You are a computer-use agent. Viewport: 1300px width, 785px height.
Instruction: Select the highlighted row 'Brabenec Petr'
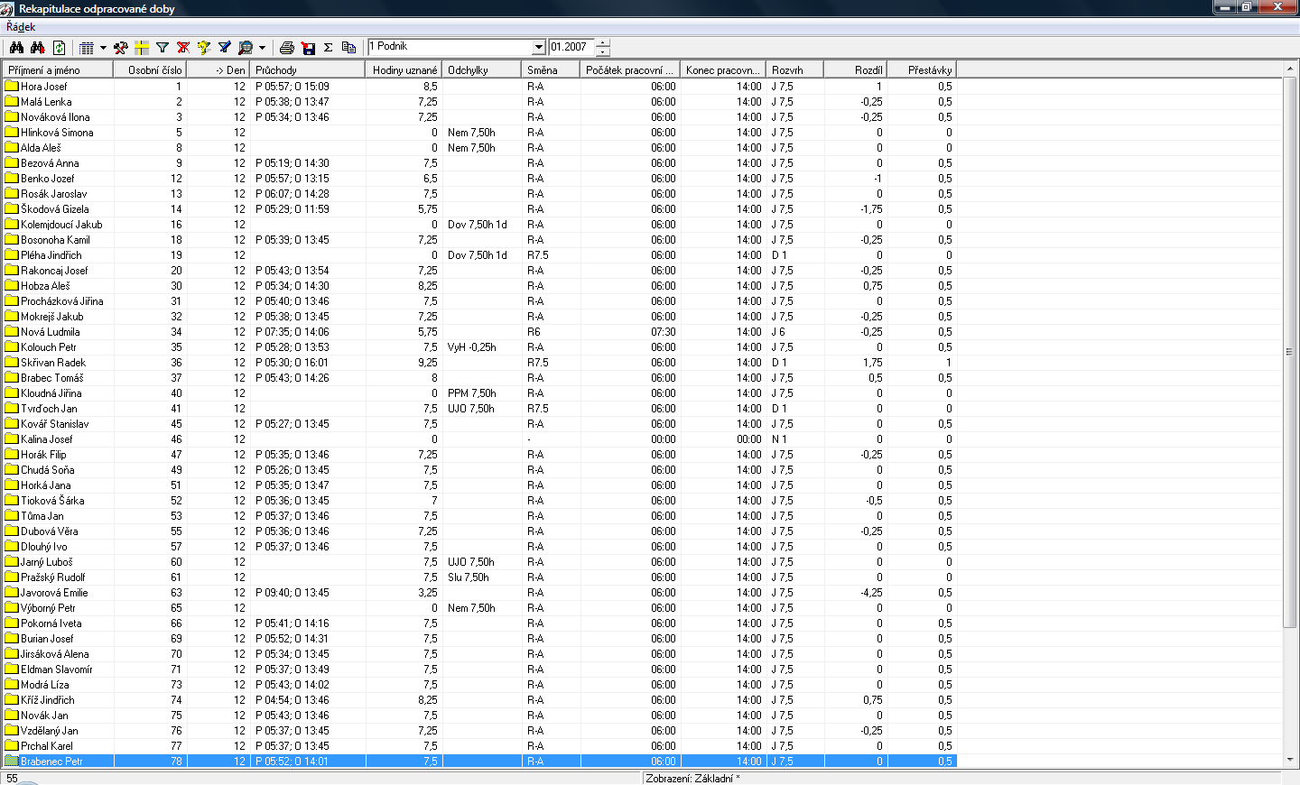478,762
